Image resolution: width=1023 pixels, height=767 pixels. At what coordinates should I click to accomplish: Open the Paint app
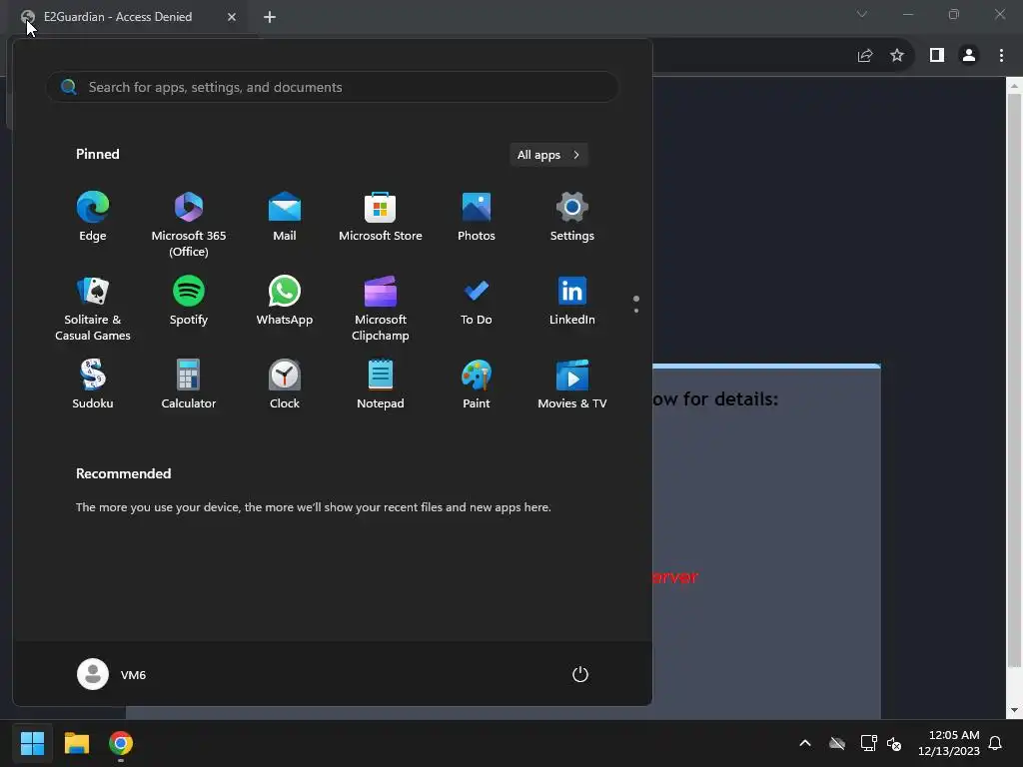(x=477, y=384)
